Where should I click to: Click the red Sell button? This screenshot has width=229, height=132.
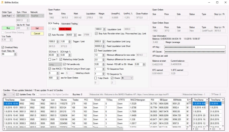click(37, 28)
